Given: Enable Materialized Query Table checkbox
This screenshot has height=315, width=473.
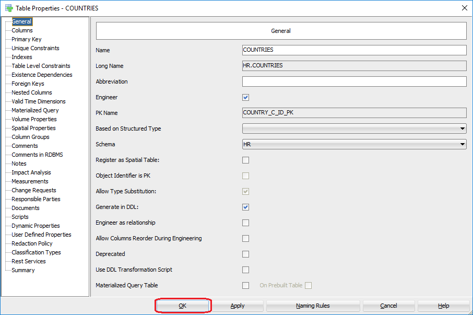Looking at the screenshot, I should coord(245,285).
